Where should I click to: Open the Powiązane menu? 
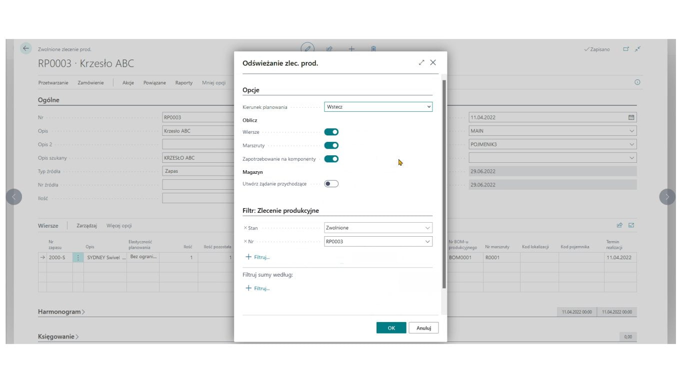[x=154, y=83]
